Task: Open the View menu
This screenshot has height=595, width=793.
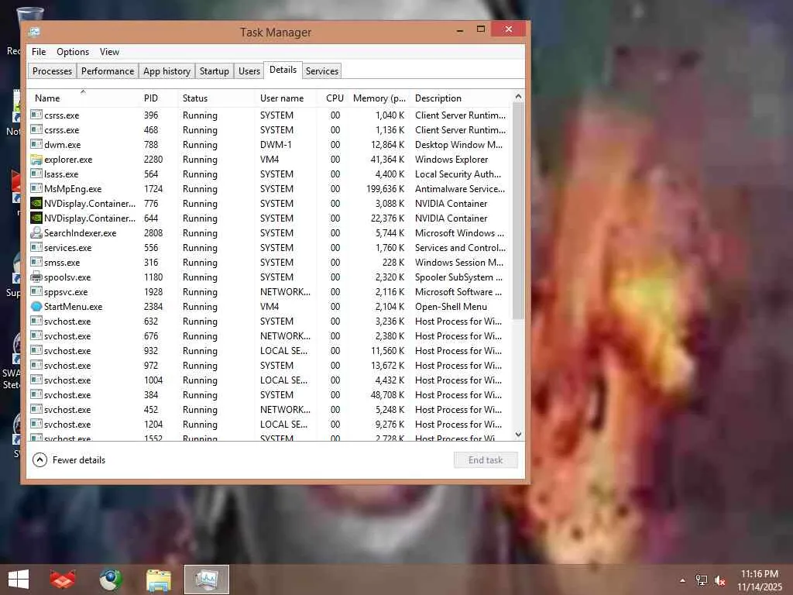Action: (109, 52)
